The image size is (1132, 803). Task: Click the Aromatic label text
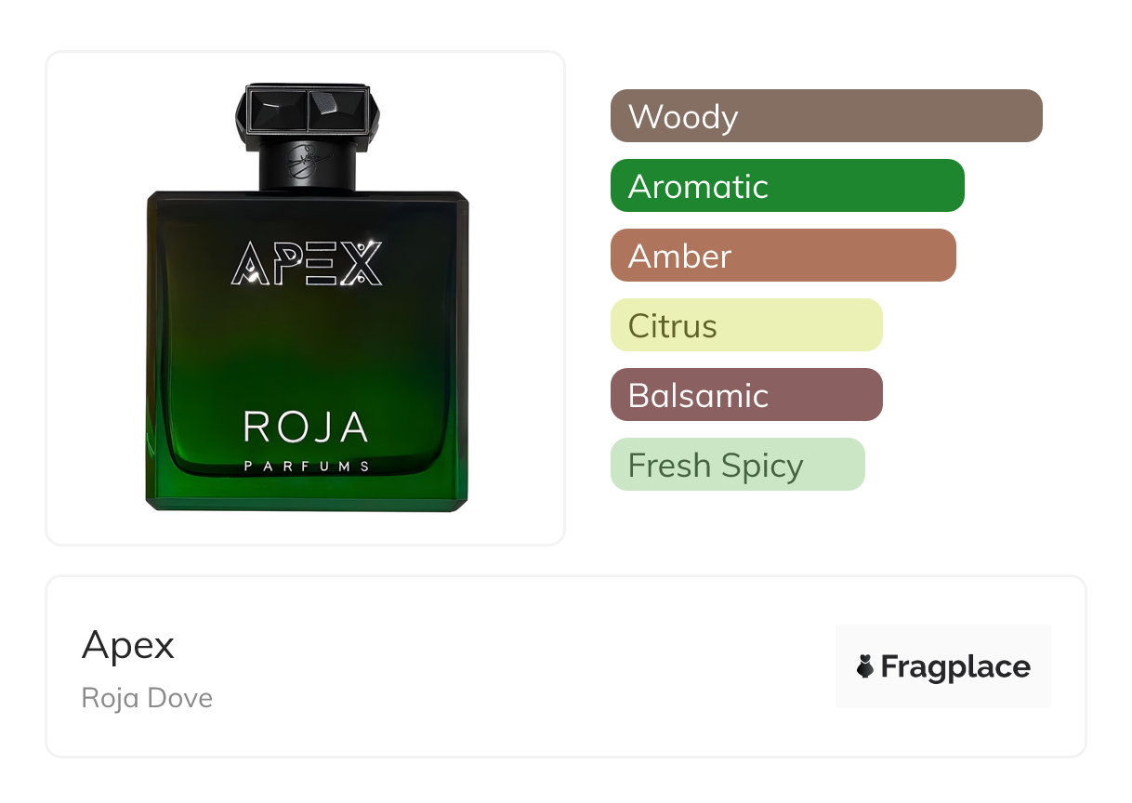[698, 187]
